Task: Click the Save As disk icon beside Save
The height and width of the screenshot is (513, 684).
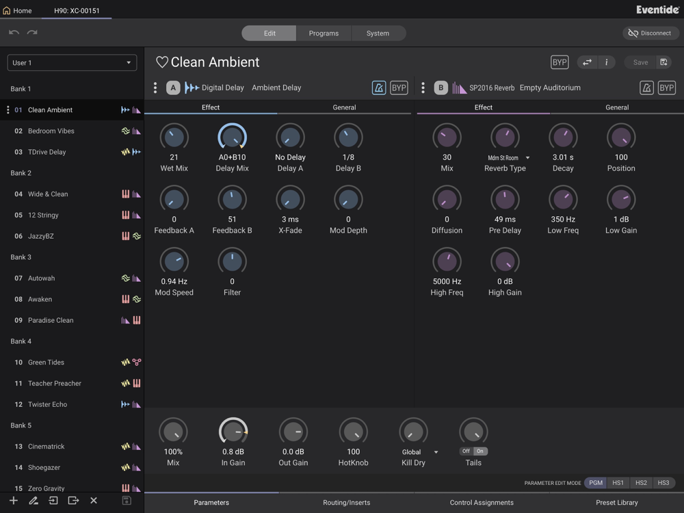Action: (x=663, y=62)
